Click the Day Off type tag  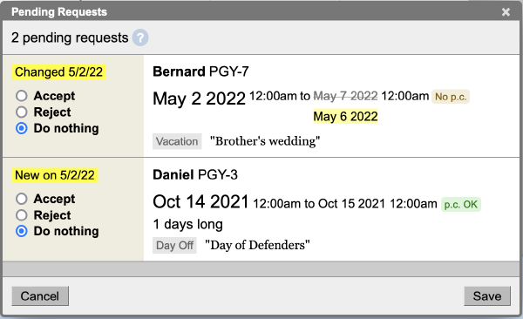coord(174,246)
